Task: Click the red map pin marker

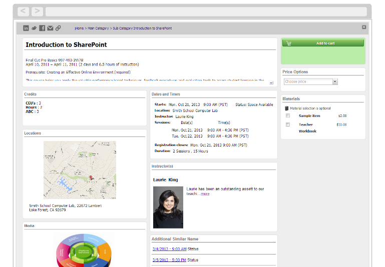Action: coord(91,178)
